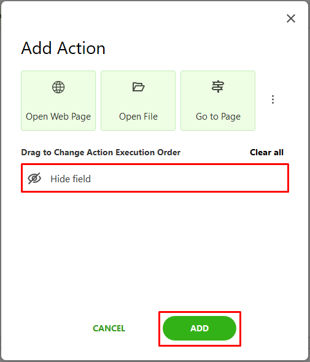
Task: Click the Open Web Page label
Action: coord(58,117)
